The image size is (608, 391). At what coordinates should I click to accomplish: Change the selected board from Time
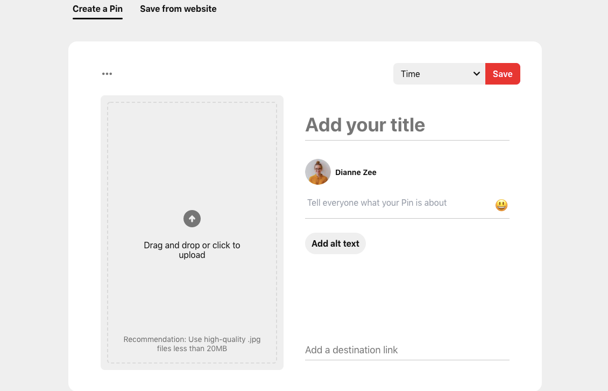tap(439, 74)
